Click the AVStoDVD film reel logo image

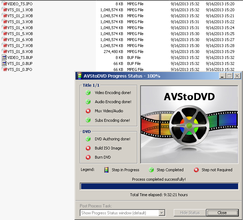[x=189, y=124]
